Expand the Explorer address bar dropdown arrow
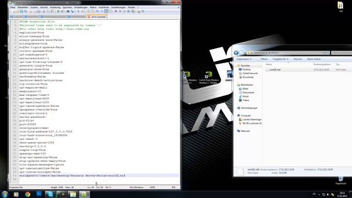352x198 pixels. (323, 53)
